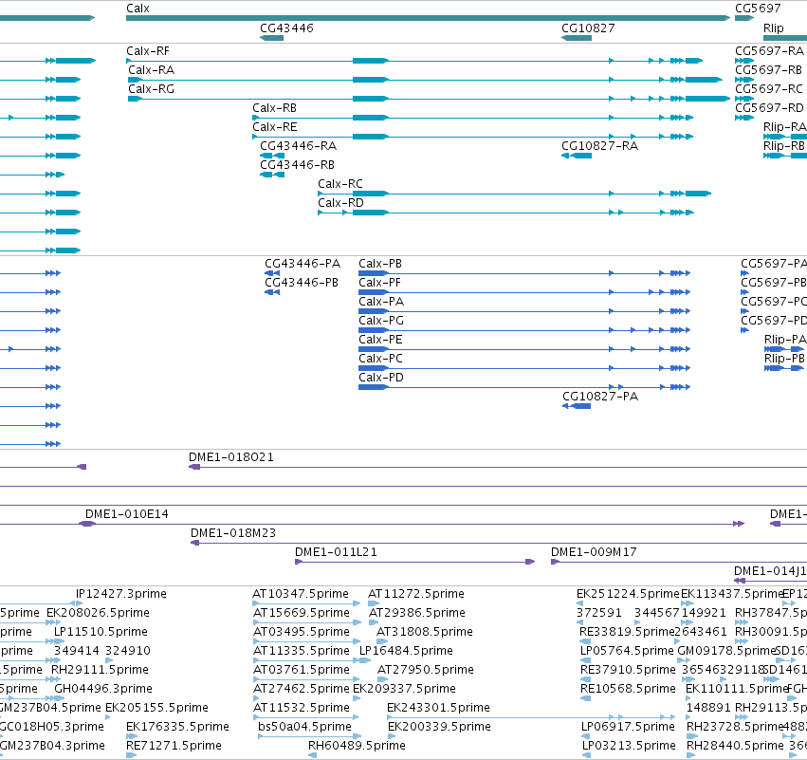Open the CG5697-RD transcript label

(x=769, y=108)
